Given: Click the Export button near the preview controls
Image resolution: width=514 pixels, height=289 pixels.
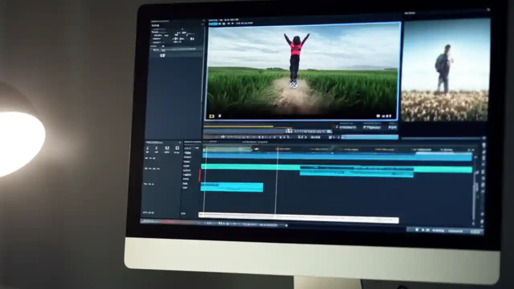Looking at the screenshot, I should [x=392, y=127].
